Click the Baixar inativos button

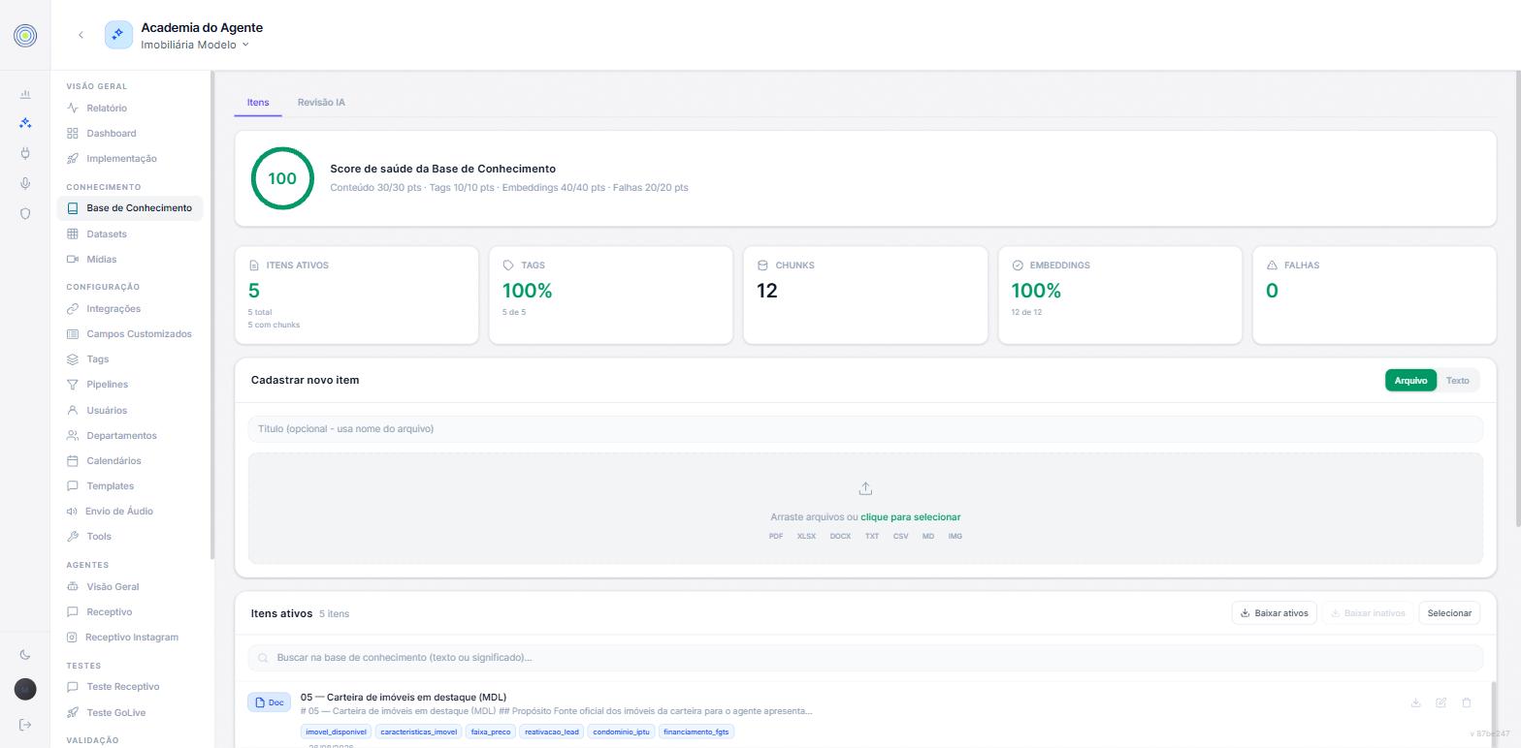pos(1368,613)
